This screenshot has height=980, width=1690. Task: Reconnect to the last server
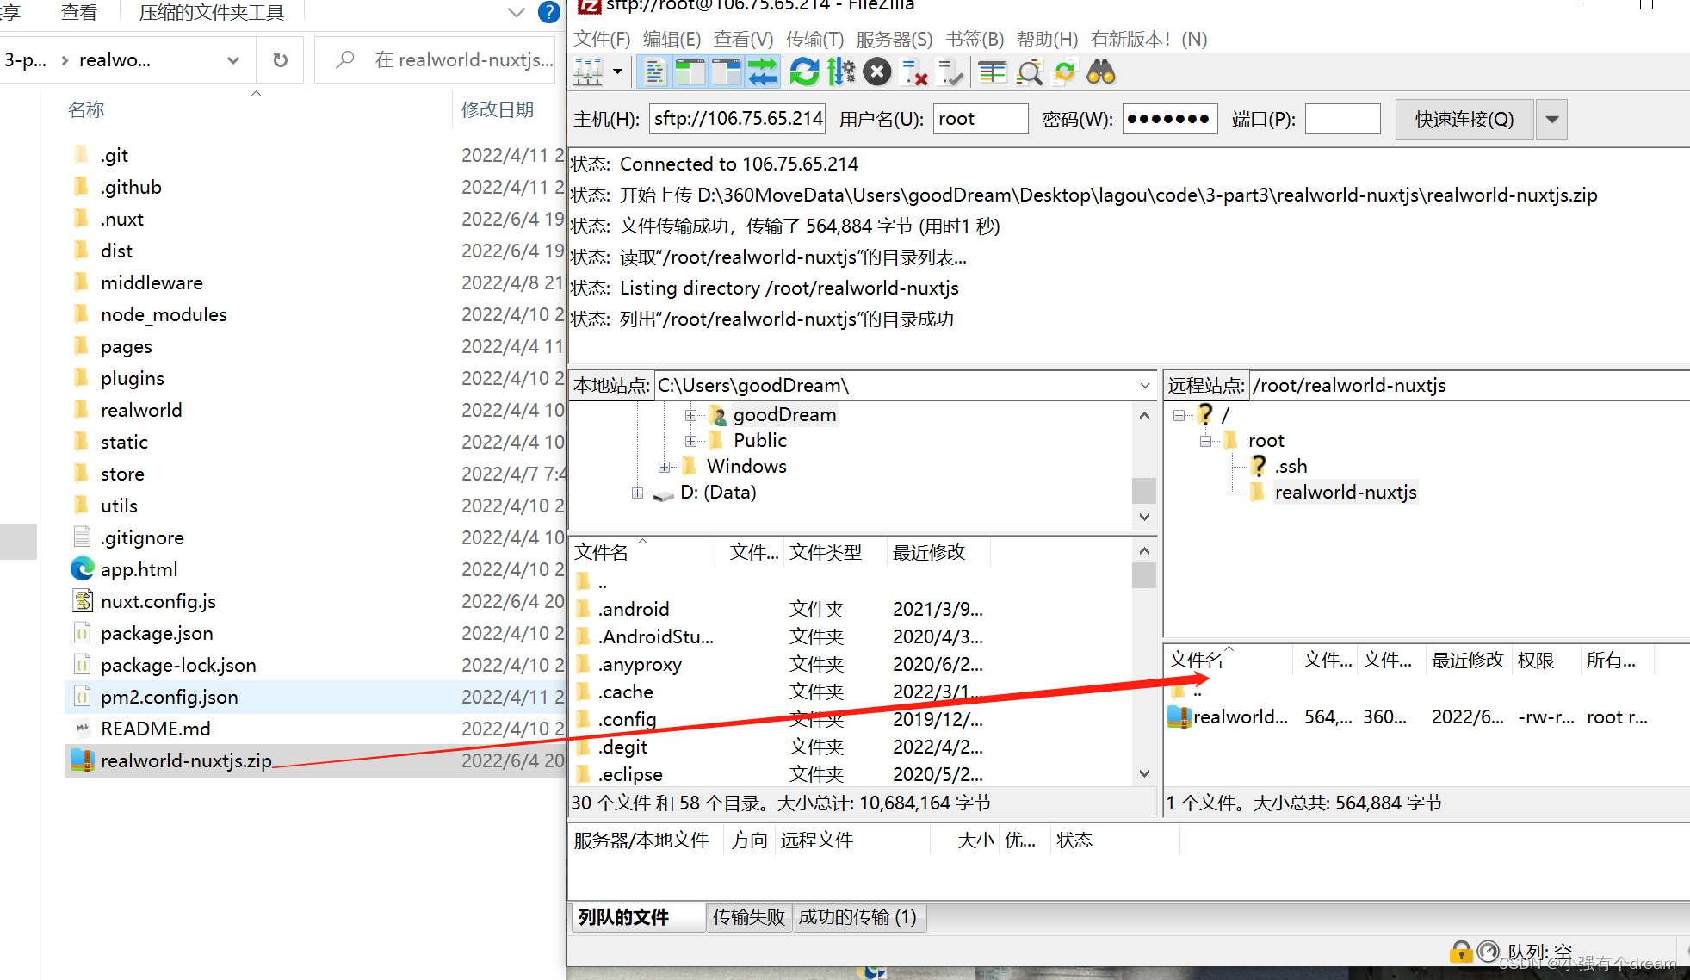pyautogui.click(x=950, y=72)
